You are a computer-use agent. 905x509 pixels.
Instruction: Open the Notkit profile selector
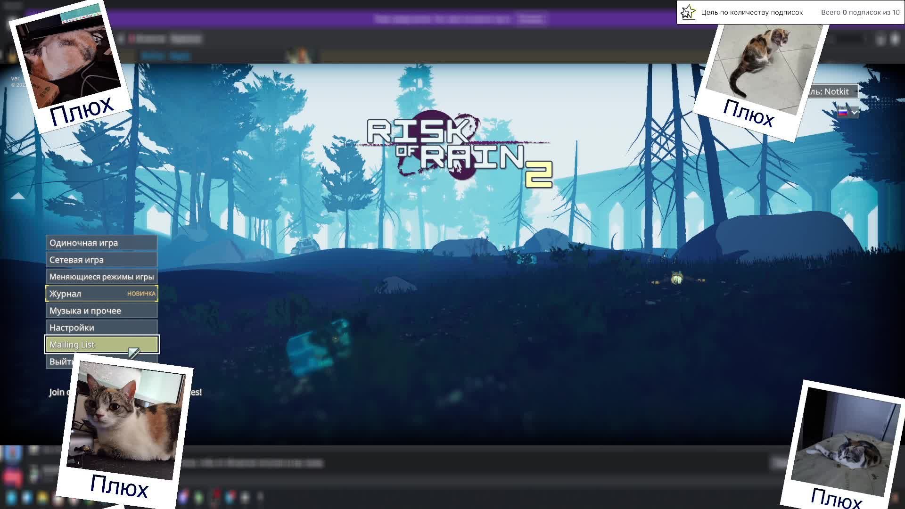[x=833, y=91]
